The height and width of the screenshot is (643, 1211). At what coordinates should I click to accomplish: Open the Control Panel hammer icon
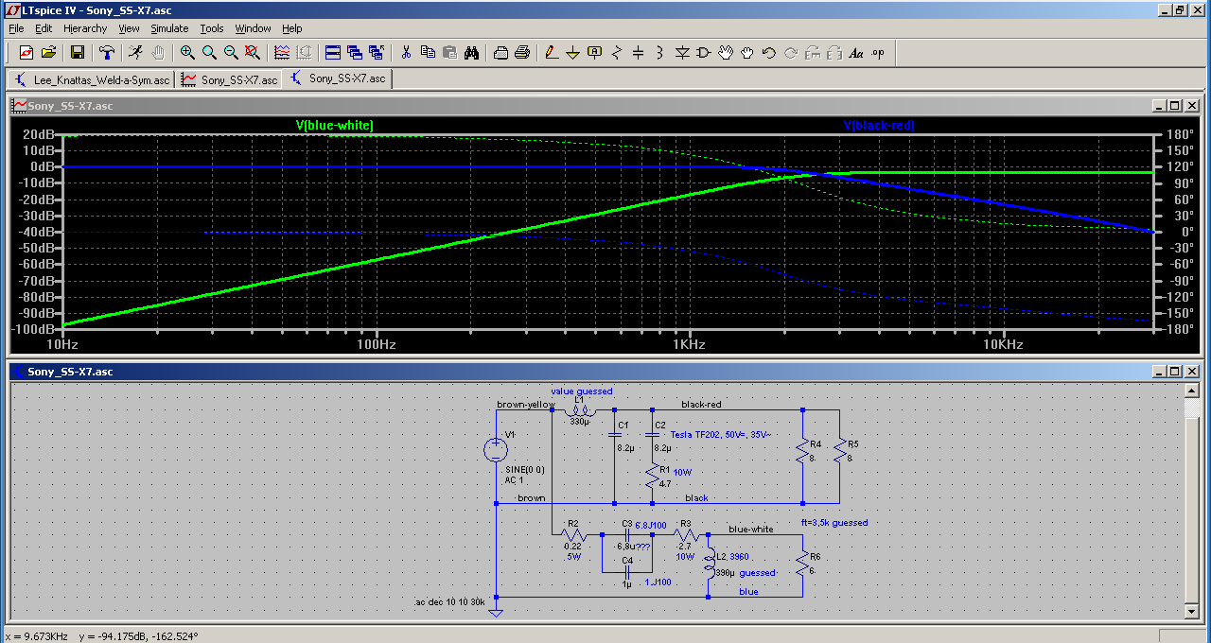pos(107,52)
